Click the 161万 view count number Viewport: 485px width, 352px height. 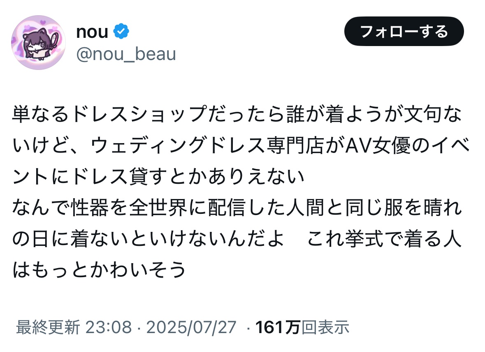pyautogui.click(x=278, y=327)
